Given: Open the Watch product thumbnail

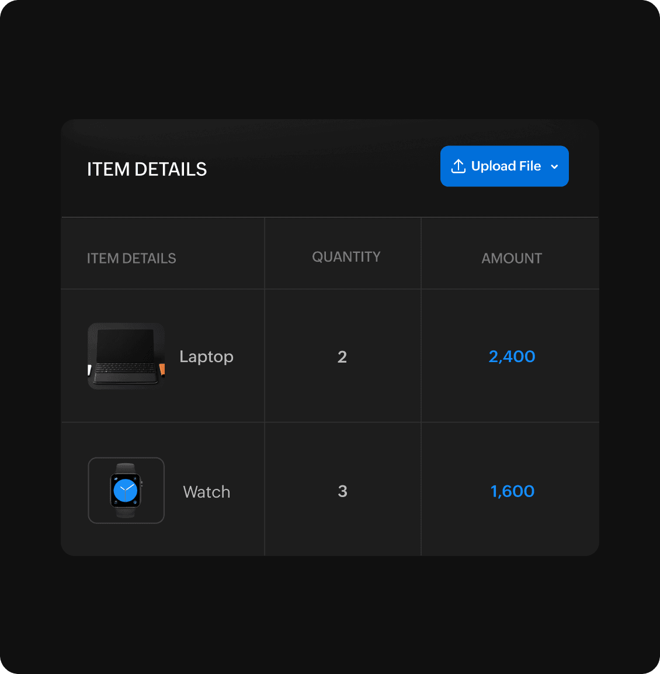Looking at the screenshot, I should tap(126, 491).
